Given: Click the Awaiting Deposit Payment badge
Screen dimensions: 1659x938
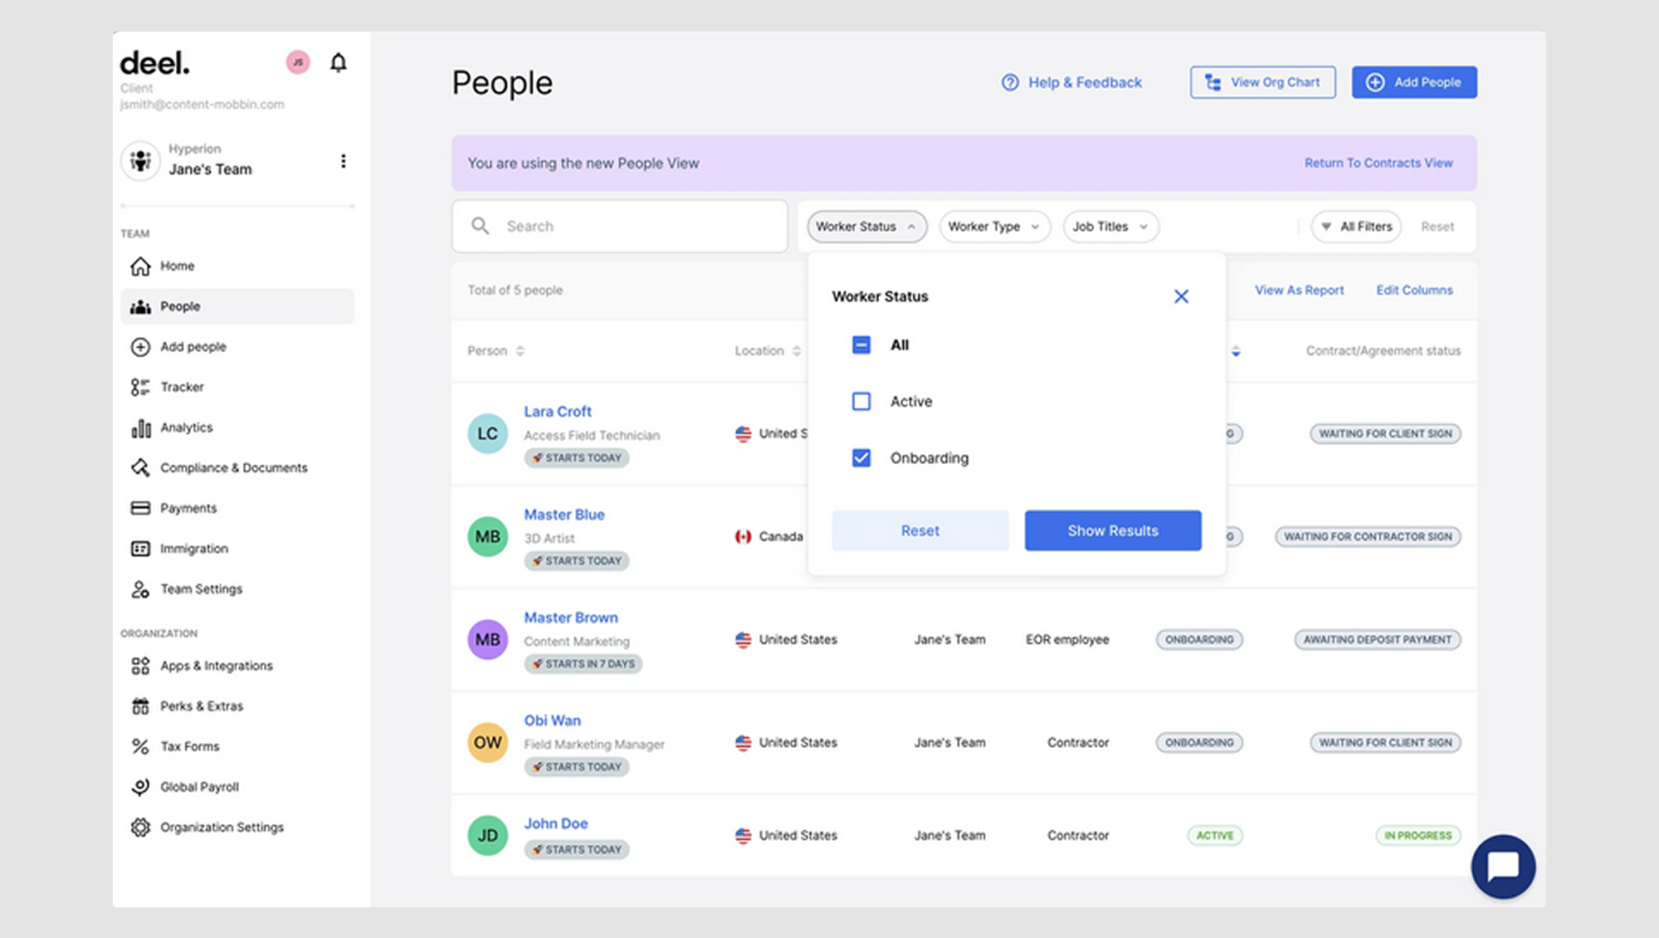Looking at the screenshot, I should coord(1377,640).
